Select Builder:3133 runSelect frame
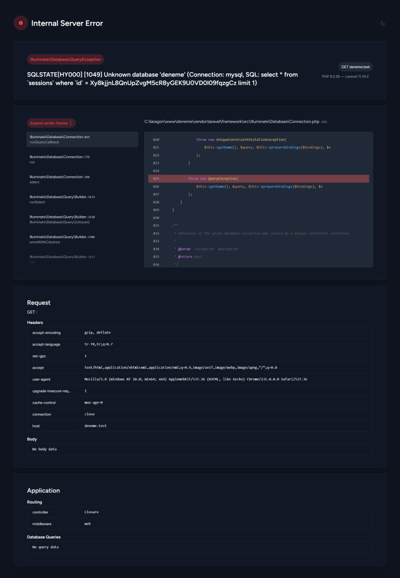Viewport: 400px width, 578px height. click(82, 200)
